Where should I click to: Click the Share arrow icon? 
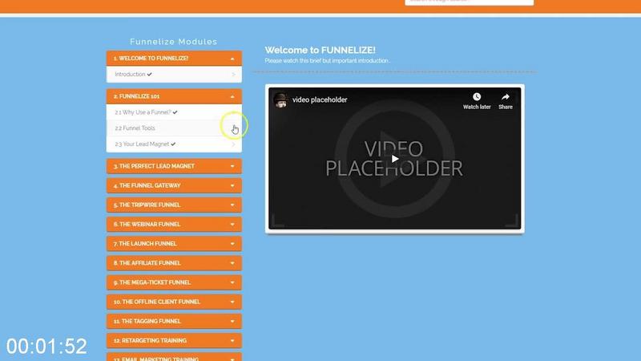(x=506, y=97)
